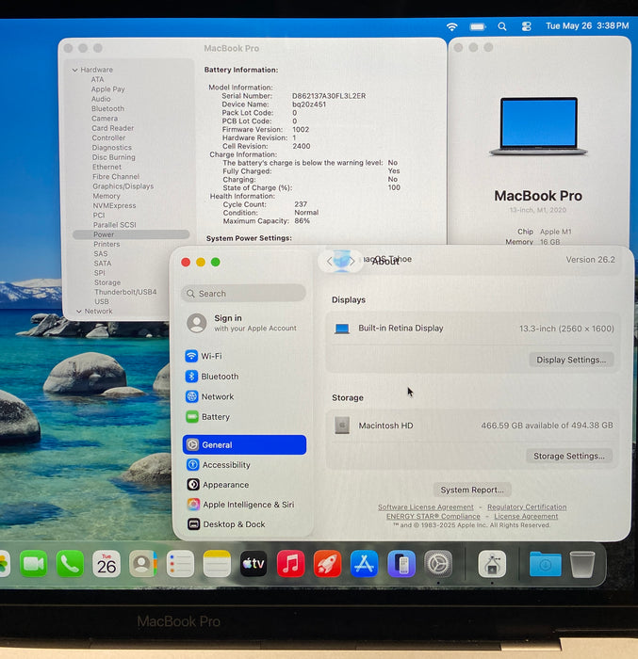Launch Apple TV from the Dock

(254, 564)
